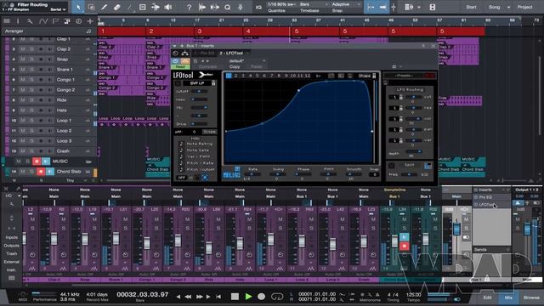Select the Eraser tool
The height and width of the screenshot is (306, 544).
[117, 7]
